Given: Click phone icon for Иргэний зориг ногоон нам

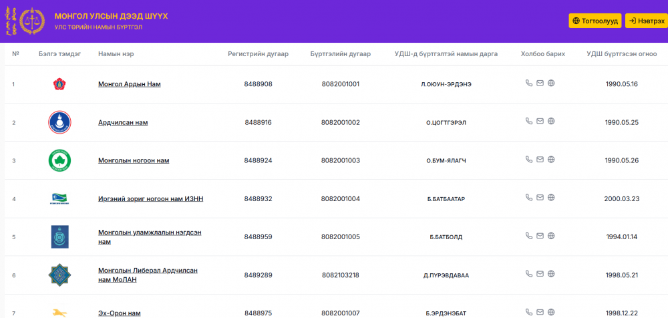Looking at the screenshot, I should tap(529, 198).
